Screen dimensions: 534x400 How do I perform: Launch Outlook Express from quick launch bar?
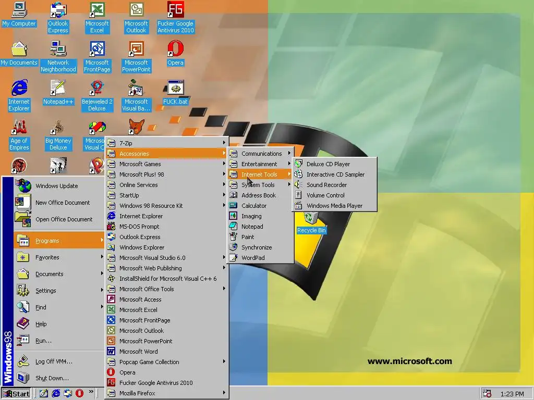[x=68, y=394]
